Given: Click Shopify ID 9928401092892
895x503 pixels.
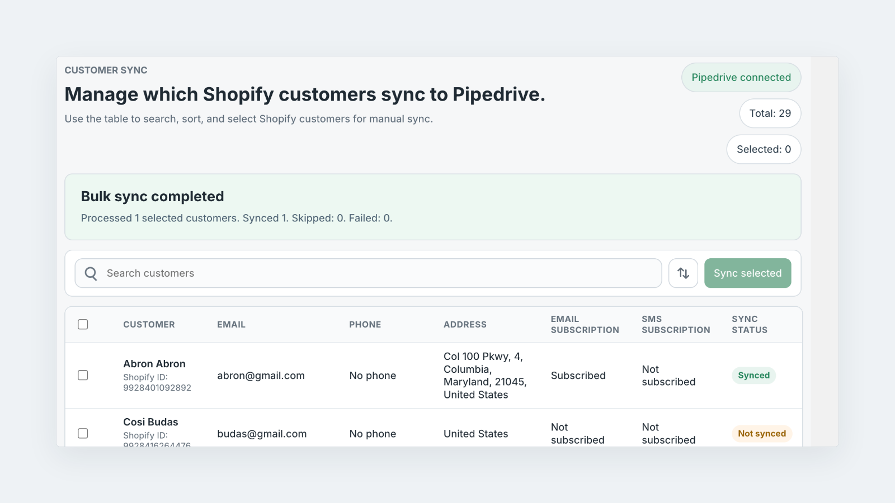Looking at the screenshot, I should (157, 382).
